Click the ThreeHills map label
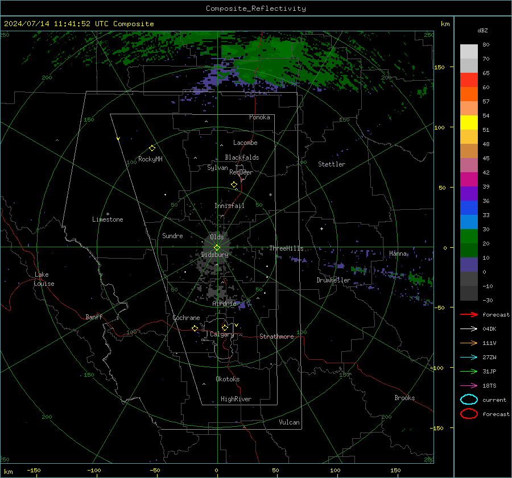The image size is (512, 478). (286, 248)
